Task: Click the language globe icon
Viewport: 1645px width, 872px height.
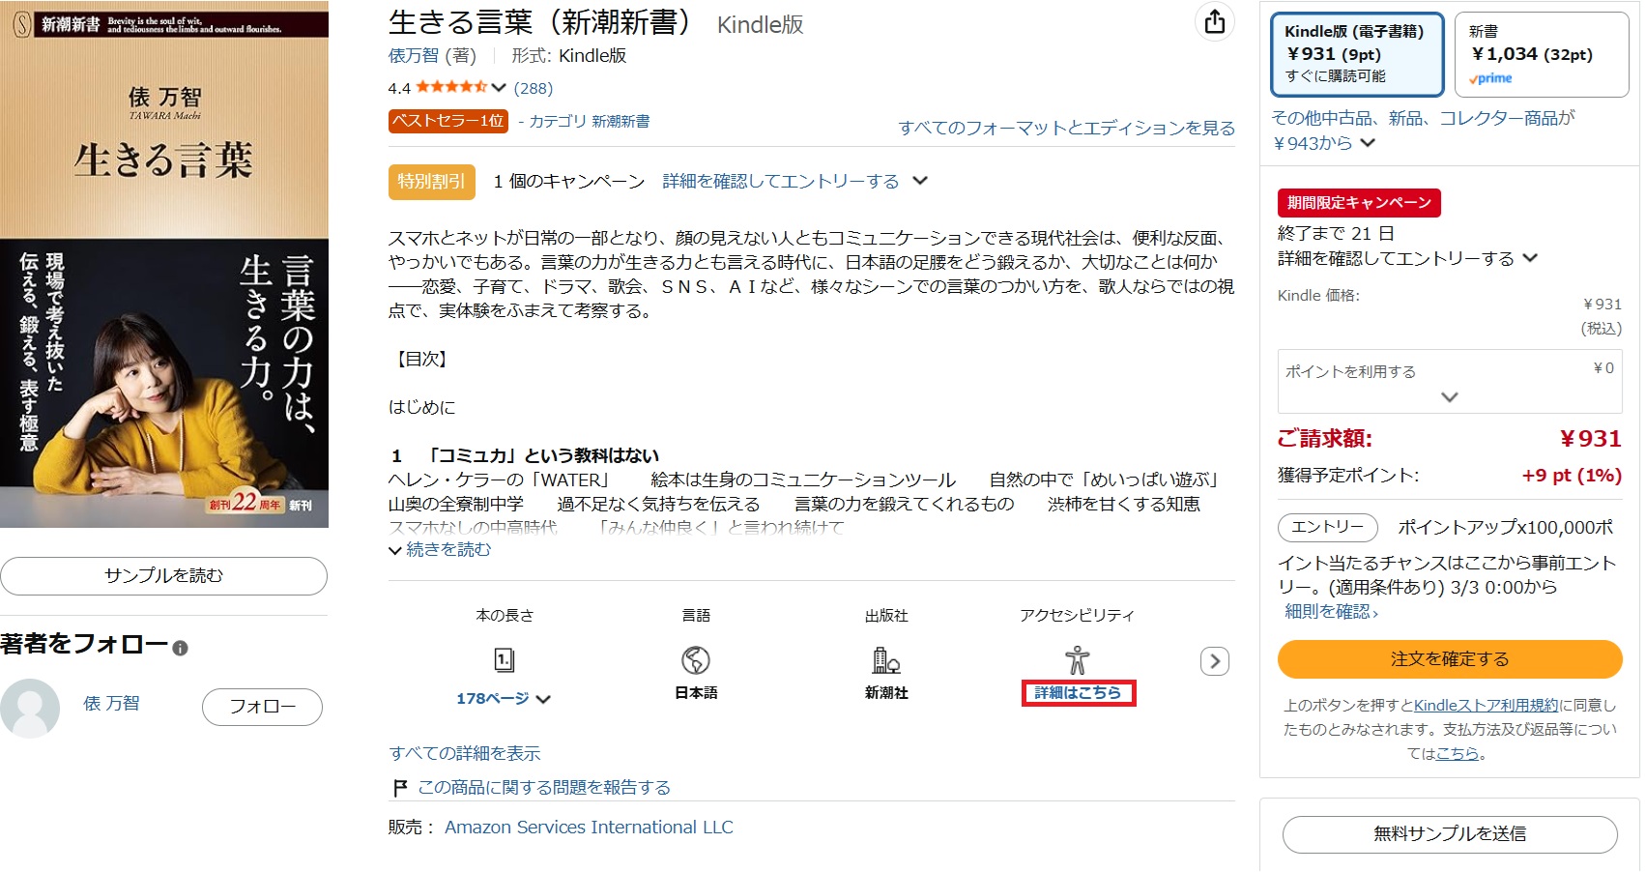Action: tap(696, 660)
